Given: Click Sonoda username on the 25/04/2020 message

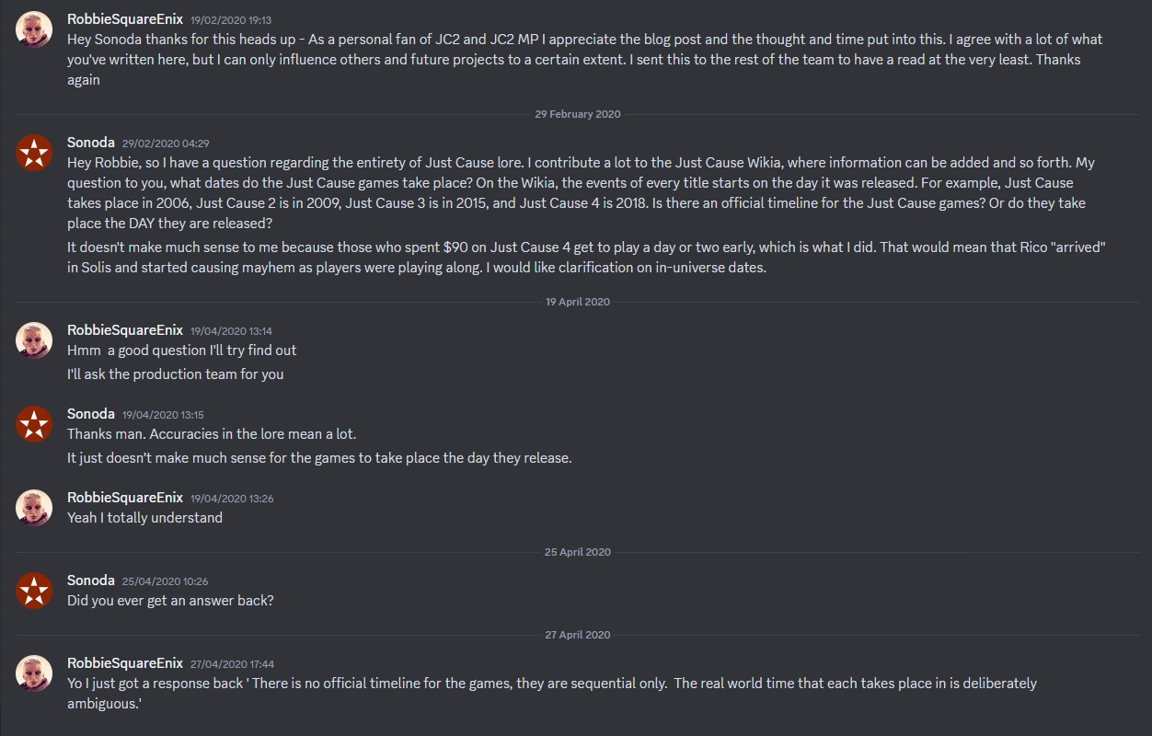Looking at the screenshot, I should 91,580.
